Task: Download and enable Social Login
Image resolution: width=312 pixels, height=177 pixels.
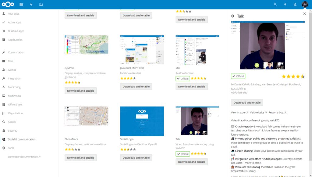Action: (x=136, y=158)
